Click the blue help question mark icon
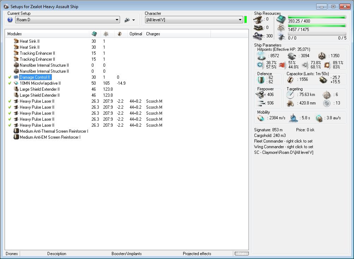Image resolution: width=354 pixels, height=259 pixels. pyautogui.click(x=10, y=20)
